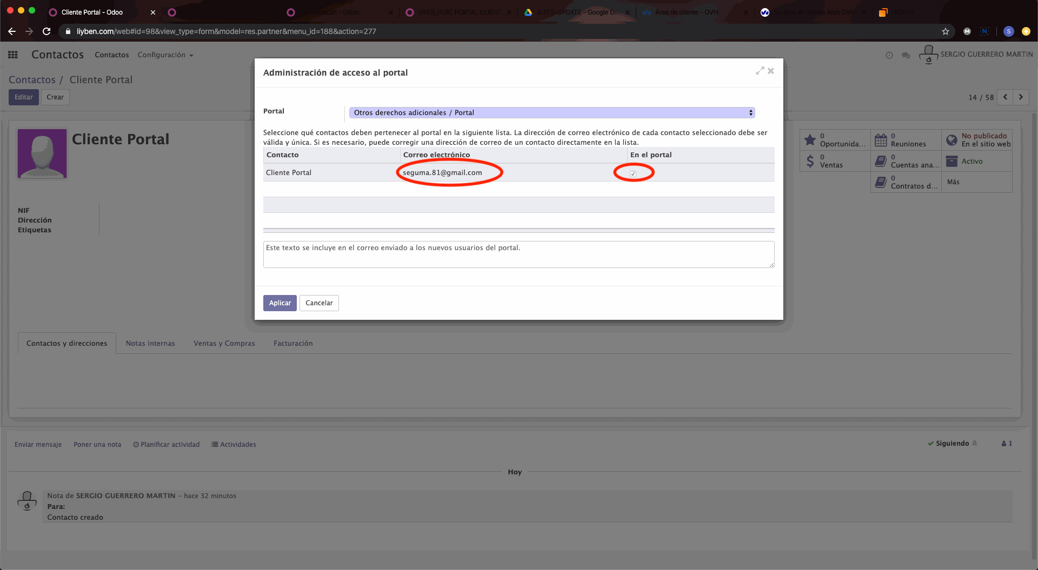Click the seguma.81@gmail.com email field
This screenshot has width=1038, height=570.
point(442,173)
